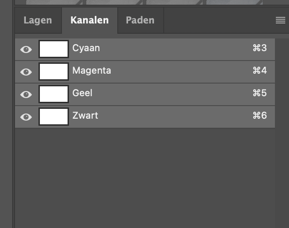Click the ⌘6 shortcut on Zwart row

tap(259, 115)
